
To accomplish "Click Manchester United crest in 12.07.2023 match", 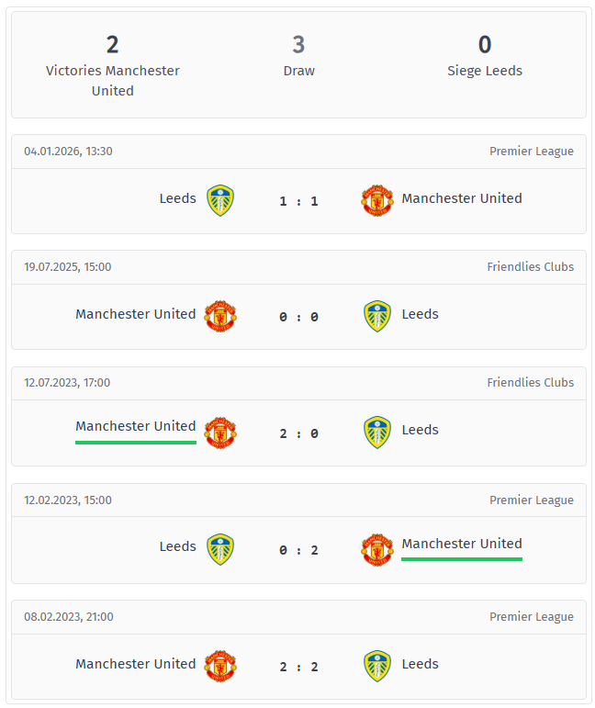I will (220, 432).
